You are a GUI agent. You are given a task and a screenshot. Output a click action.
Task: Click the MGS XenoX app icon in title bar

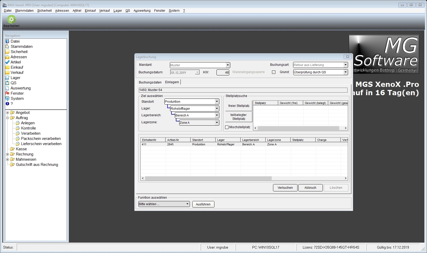pyautogui.click(x=4, y=5)
